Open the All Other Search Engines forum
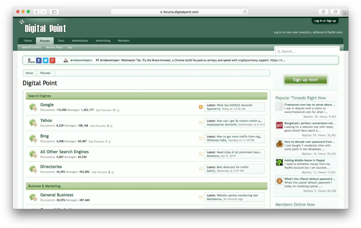The image size is (361, 228). click(x=64, y=152)
